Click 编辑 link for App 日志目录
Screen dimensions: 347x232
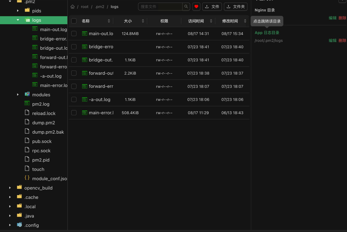[x=332, y=40]
